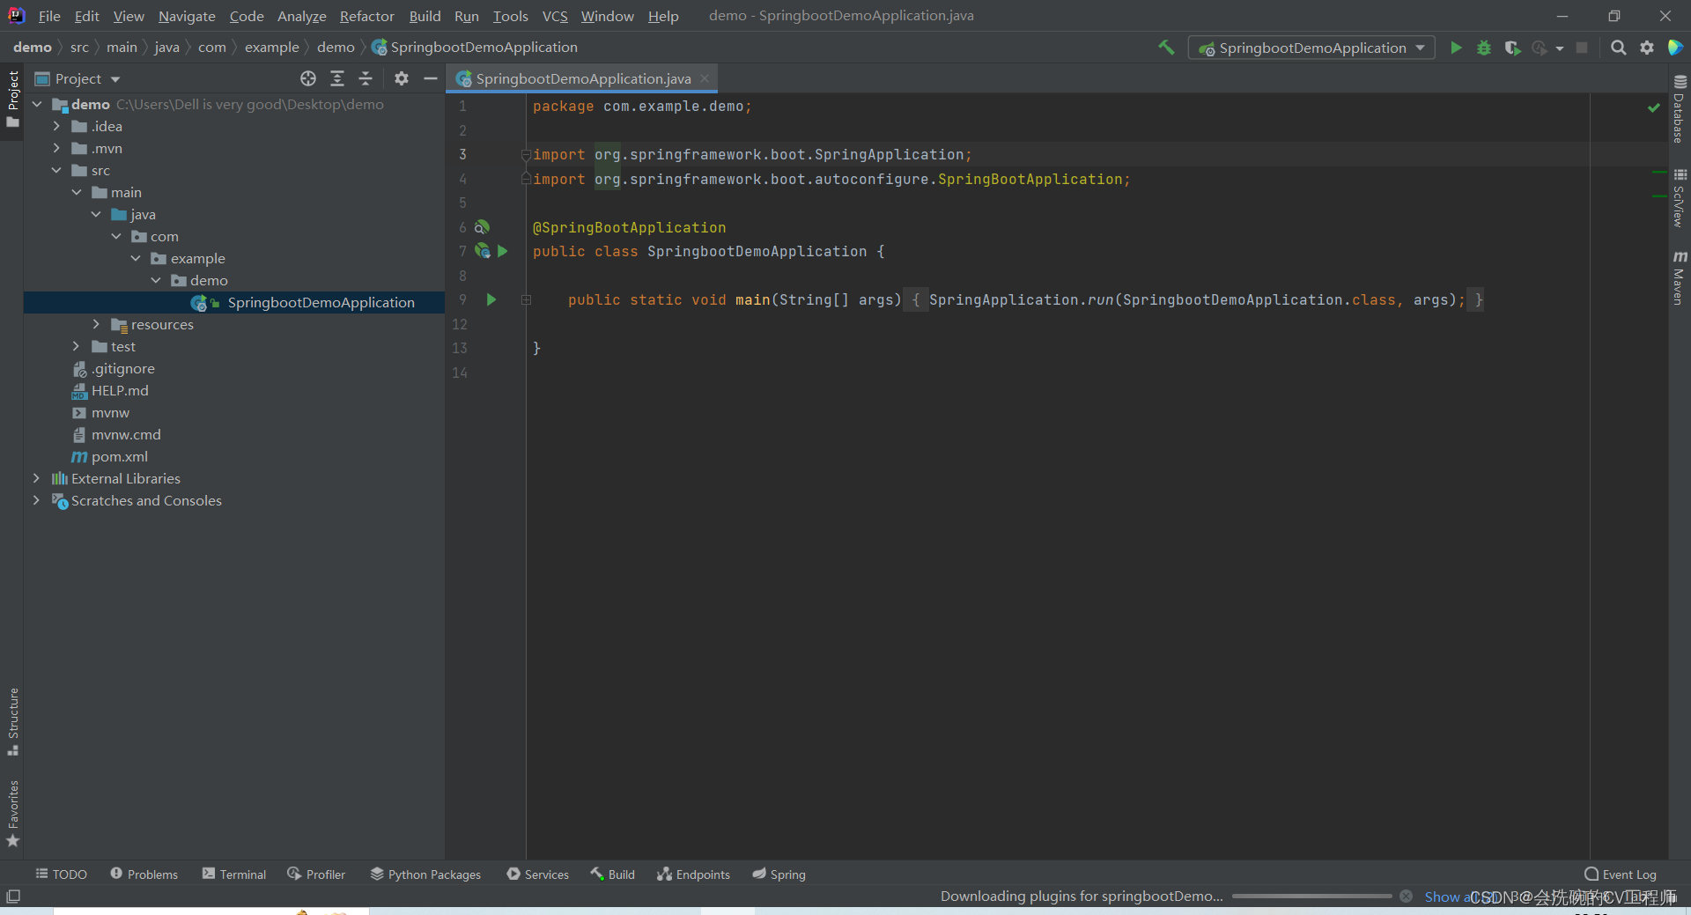Click Select Opened File target icon

click(308, 78)
